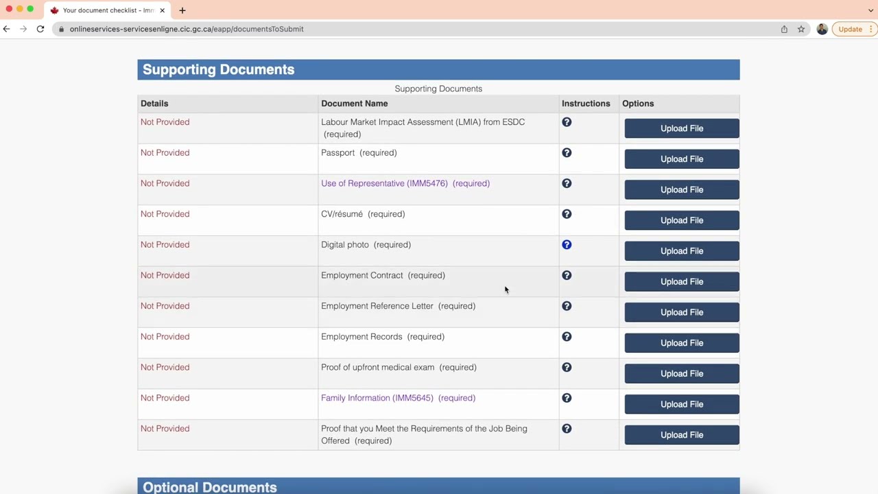Close the document checklist tab
The width and height of the screenshot is (878, 494).
click(x=163, y=10)
